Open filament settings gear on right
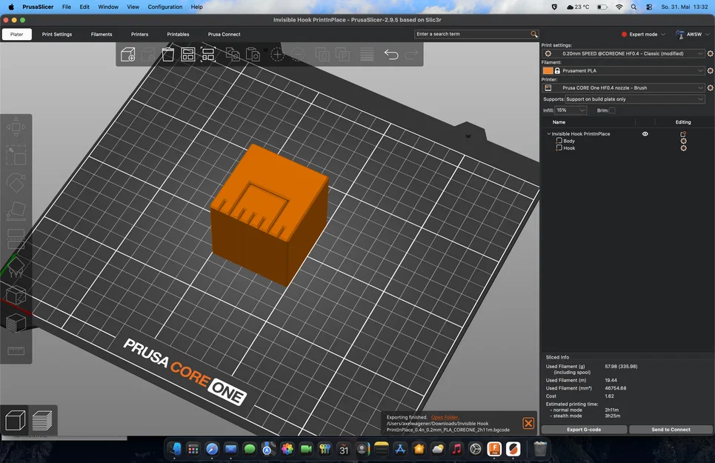 click(x=710, y=70)
